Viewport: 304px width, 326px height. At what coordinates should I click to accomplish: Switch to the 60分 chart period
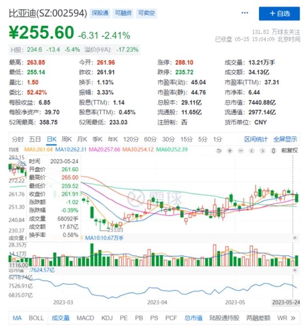click(x=150, y=139)
